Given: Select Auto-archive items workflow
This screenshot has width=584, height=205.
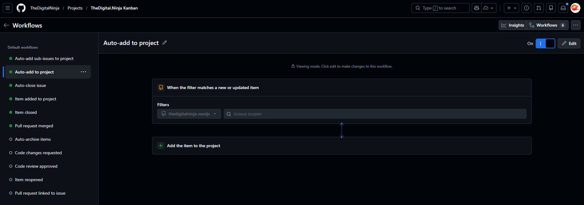Looking at the screenshot, I should click(x=48, y=139).
